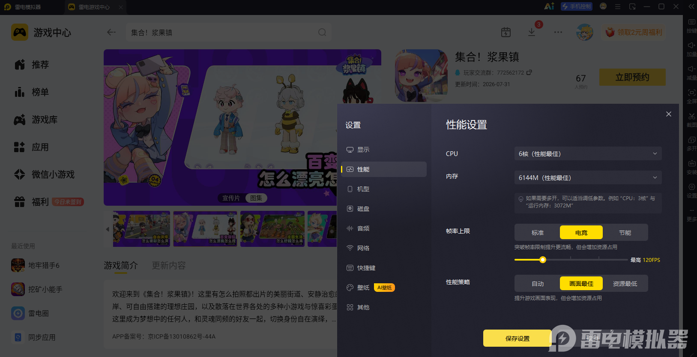Open 推荐 in the game center sidebar
This screenshot has width=697, height=357.
(32, 65)
